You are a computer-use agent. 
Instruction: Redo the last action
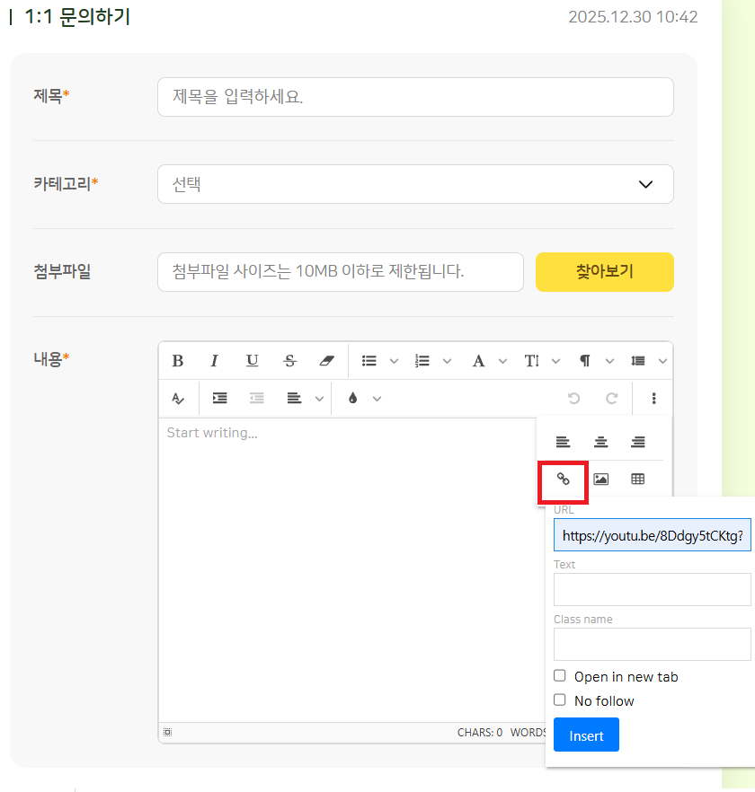point(611,399)
